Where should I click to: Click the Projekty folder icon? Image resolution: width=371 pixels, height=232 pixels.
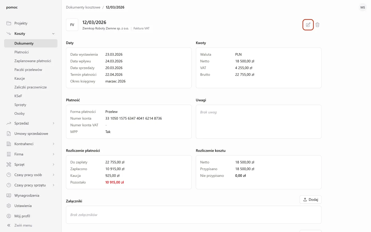[9, 23]
